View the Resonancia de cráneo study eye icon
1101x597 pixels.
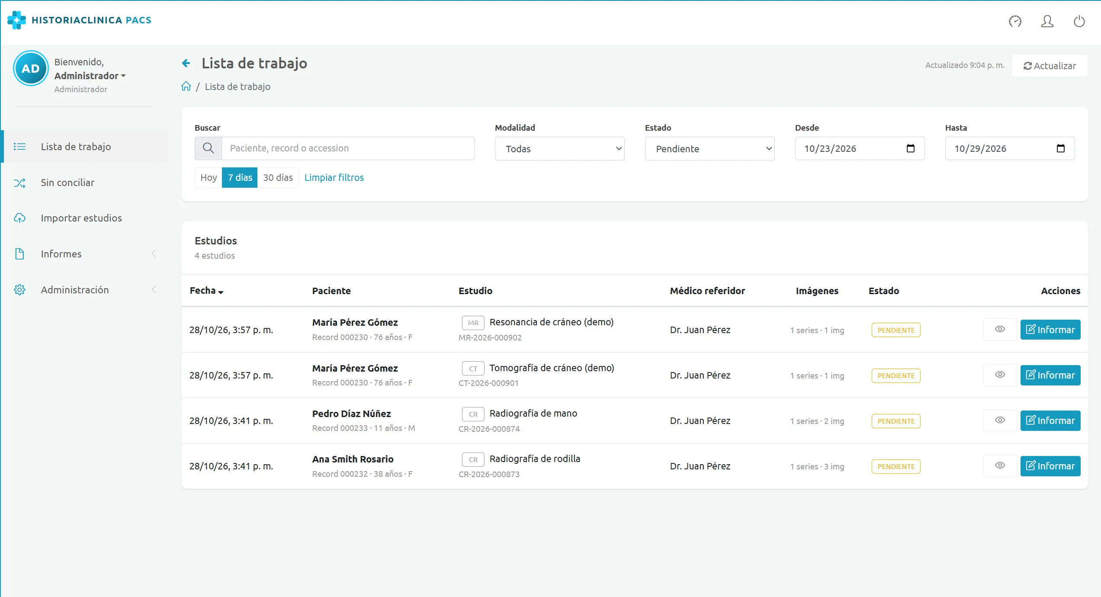pyautogui.click(x=999, y=330)
